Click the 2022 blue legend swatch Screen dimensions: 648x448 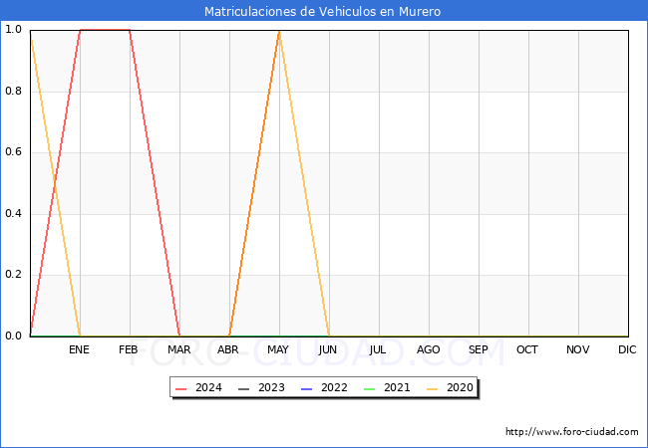[x=307, y=388]
